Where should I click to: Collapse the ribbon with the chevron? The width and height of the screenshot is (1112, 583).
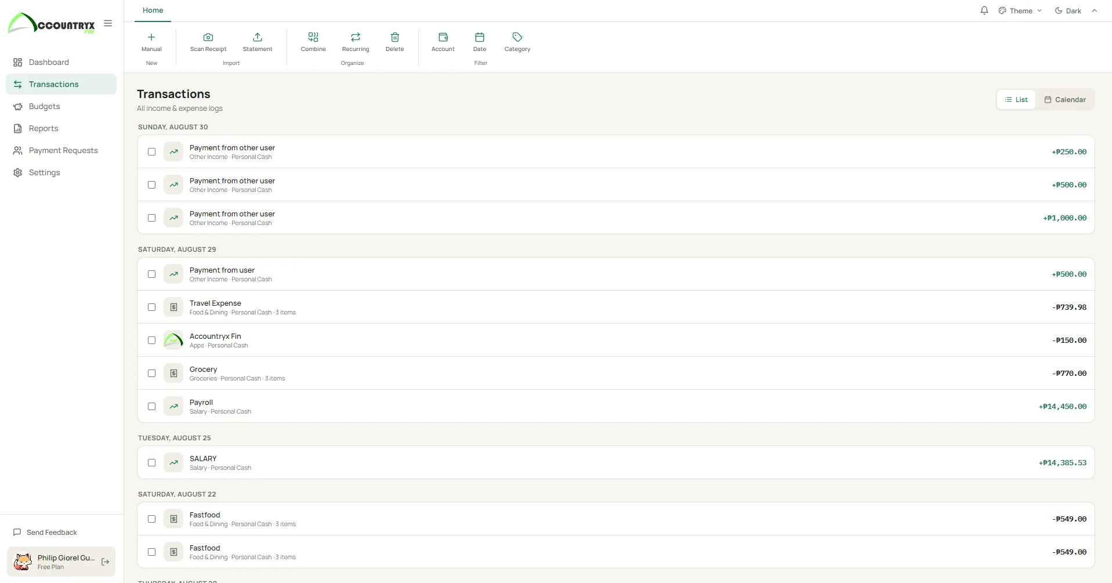pos(1095,10)
